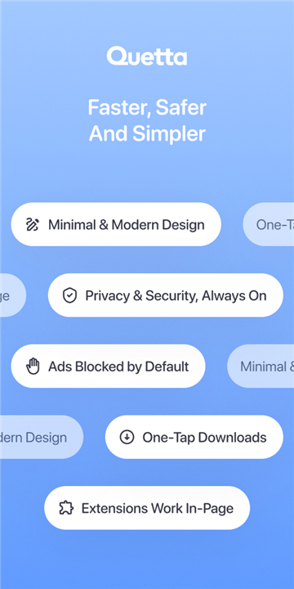Tap the faded 'ge' chip at left edge
Screen dimensions: 294x589
point(13,295)
